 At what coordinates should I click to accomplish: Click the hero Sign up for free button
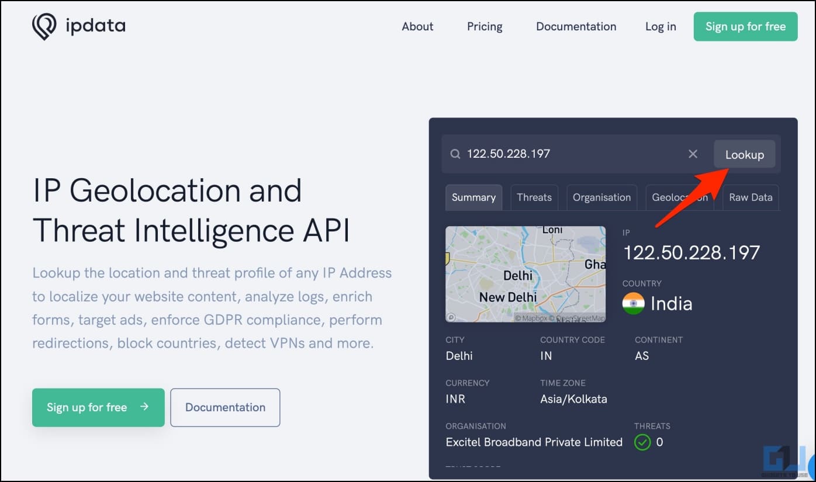point(98,407)
